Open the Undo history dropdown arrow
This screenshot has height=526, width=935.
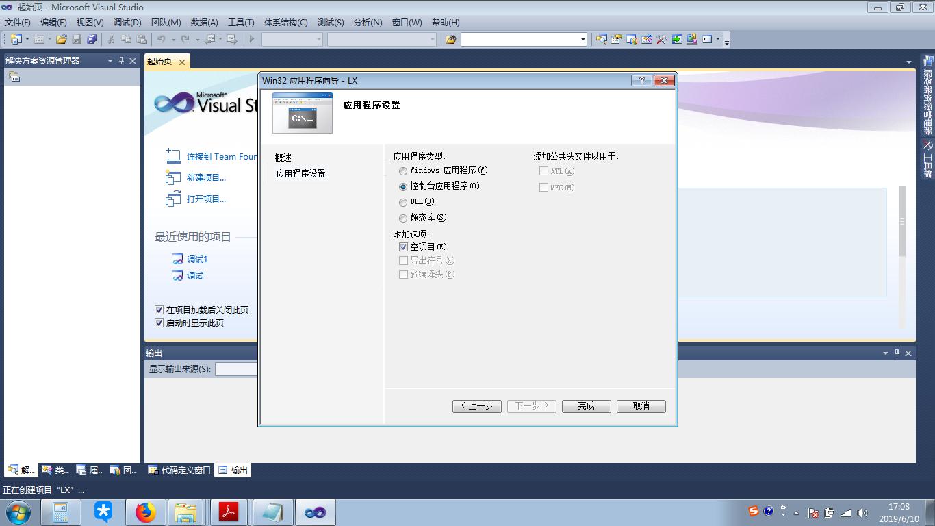(x=172, y=39)
